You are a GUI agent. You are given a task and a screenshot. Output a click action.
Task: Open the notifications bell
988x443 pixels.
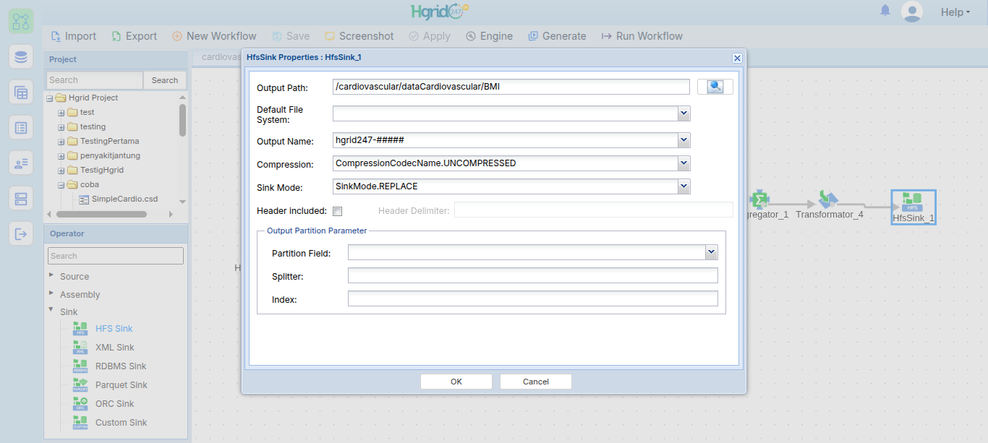[885, 11]
